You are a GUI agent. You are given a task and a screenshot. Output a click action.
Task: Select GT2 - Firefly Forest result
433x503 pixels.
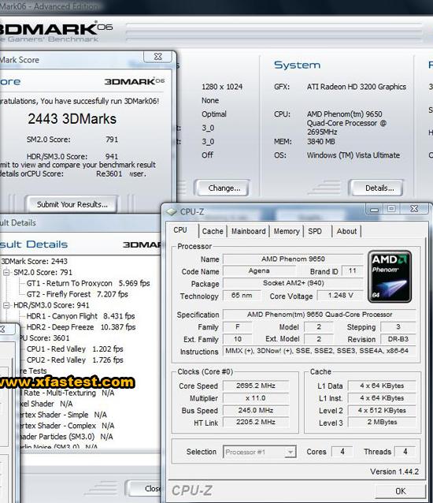click(x=77, y=295)
